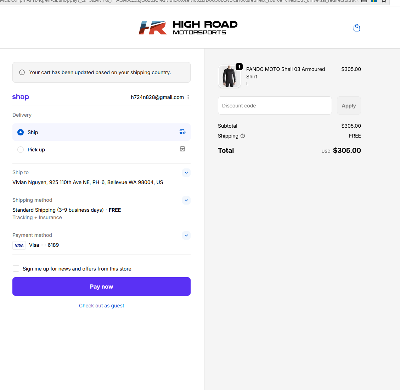The width and height of the screenshot is (400, 390).
Task: Click the High Road Motorsports logo
Action: tap(188, 28)
